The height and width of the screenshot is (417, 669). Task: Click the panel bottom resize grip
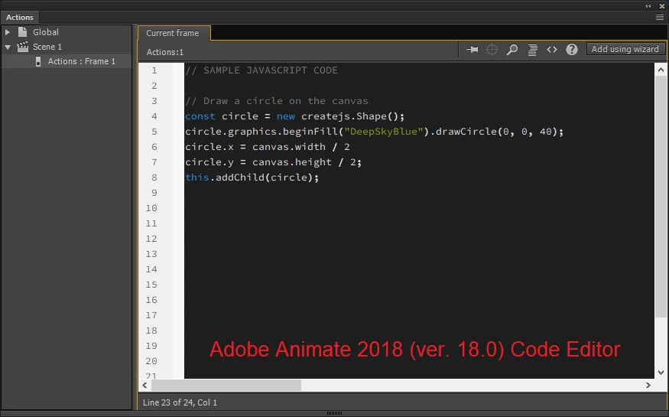click(335, 413)
